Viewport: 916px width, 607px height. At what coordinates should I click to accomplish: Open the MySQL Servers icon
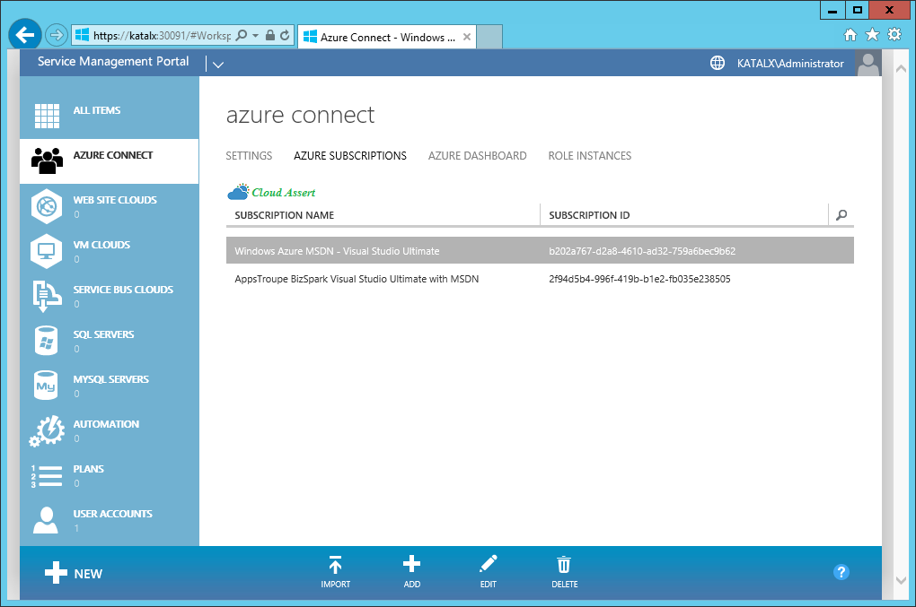[46, 386]
